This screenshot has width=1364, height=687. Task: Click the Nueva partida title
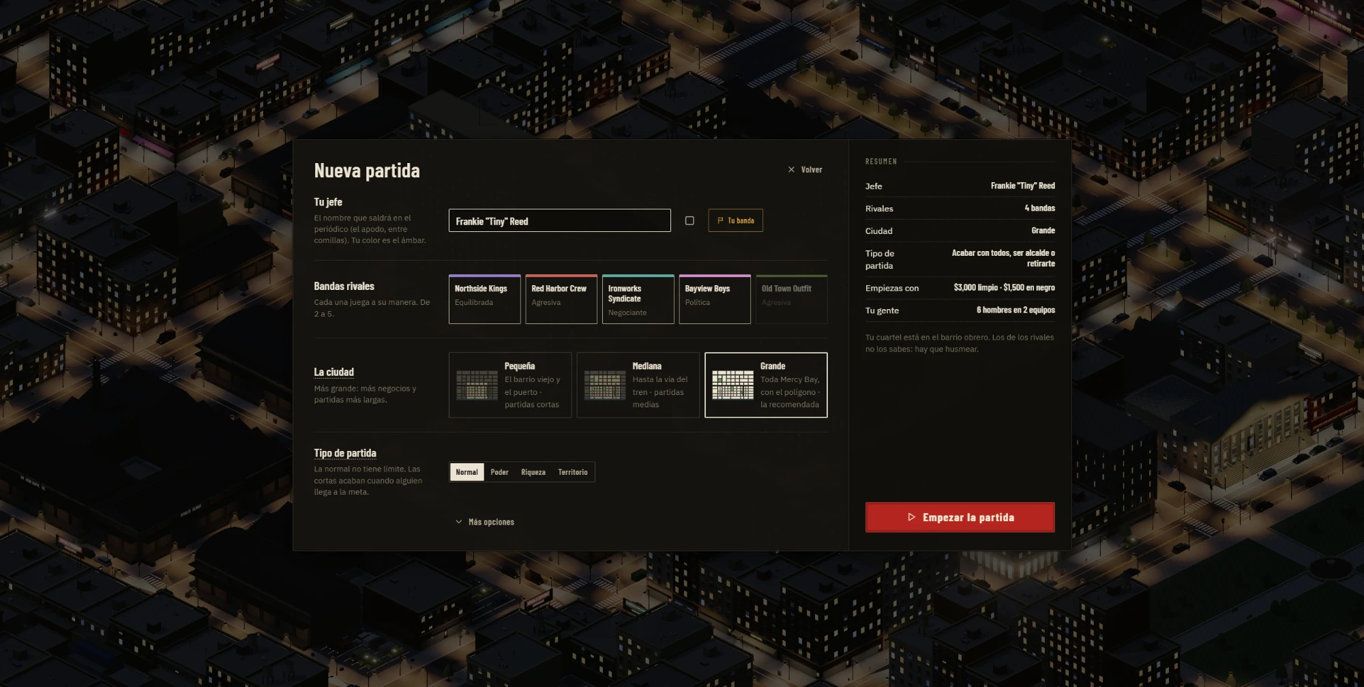367,171
